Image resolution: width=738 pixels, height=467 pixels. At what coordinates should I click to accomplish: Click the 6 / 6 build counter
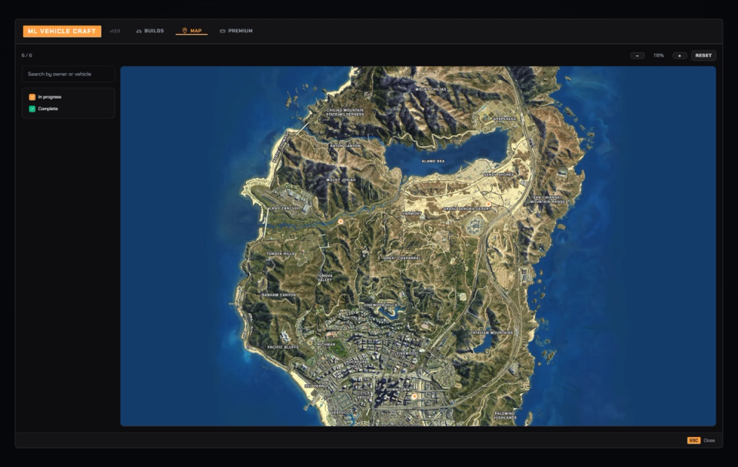(x=27, y=55)
